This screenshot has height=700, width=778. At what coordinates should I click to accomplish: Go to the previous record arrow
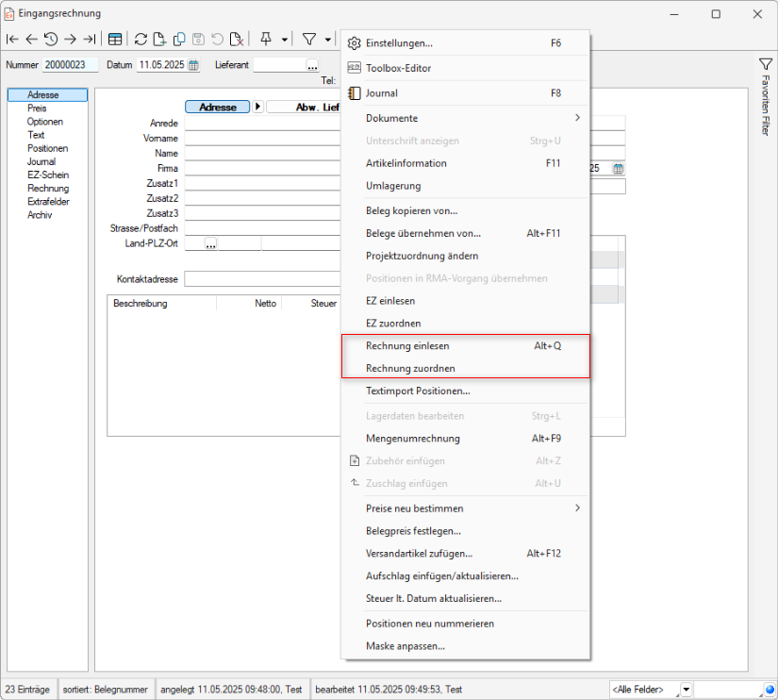coord(31,39)
